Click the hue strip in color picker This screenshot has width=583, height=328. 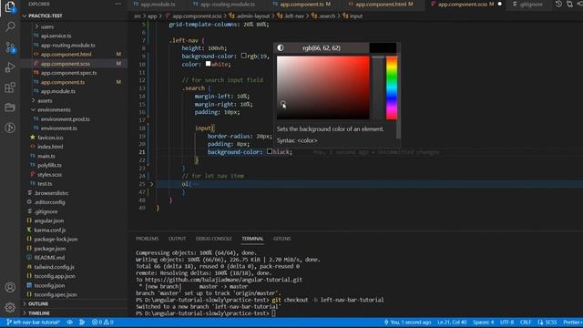pos(392,87)
